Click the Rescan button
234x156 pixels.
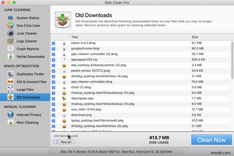[x=64, y=142]
